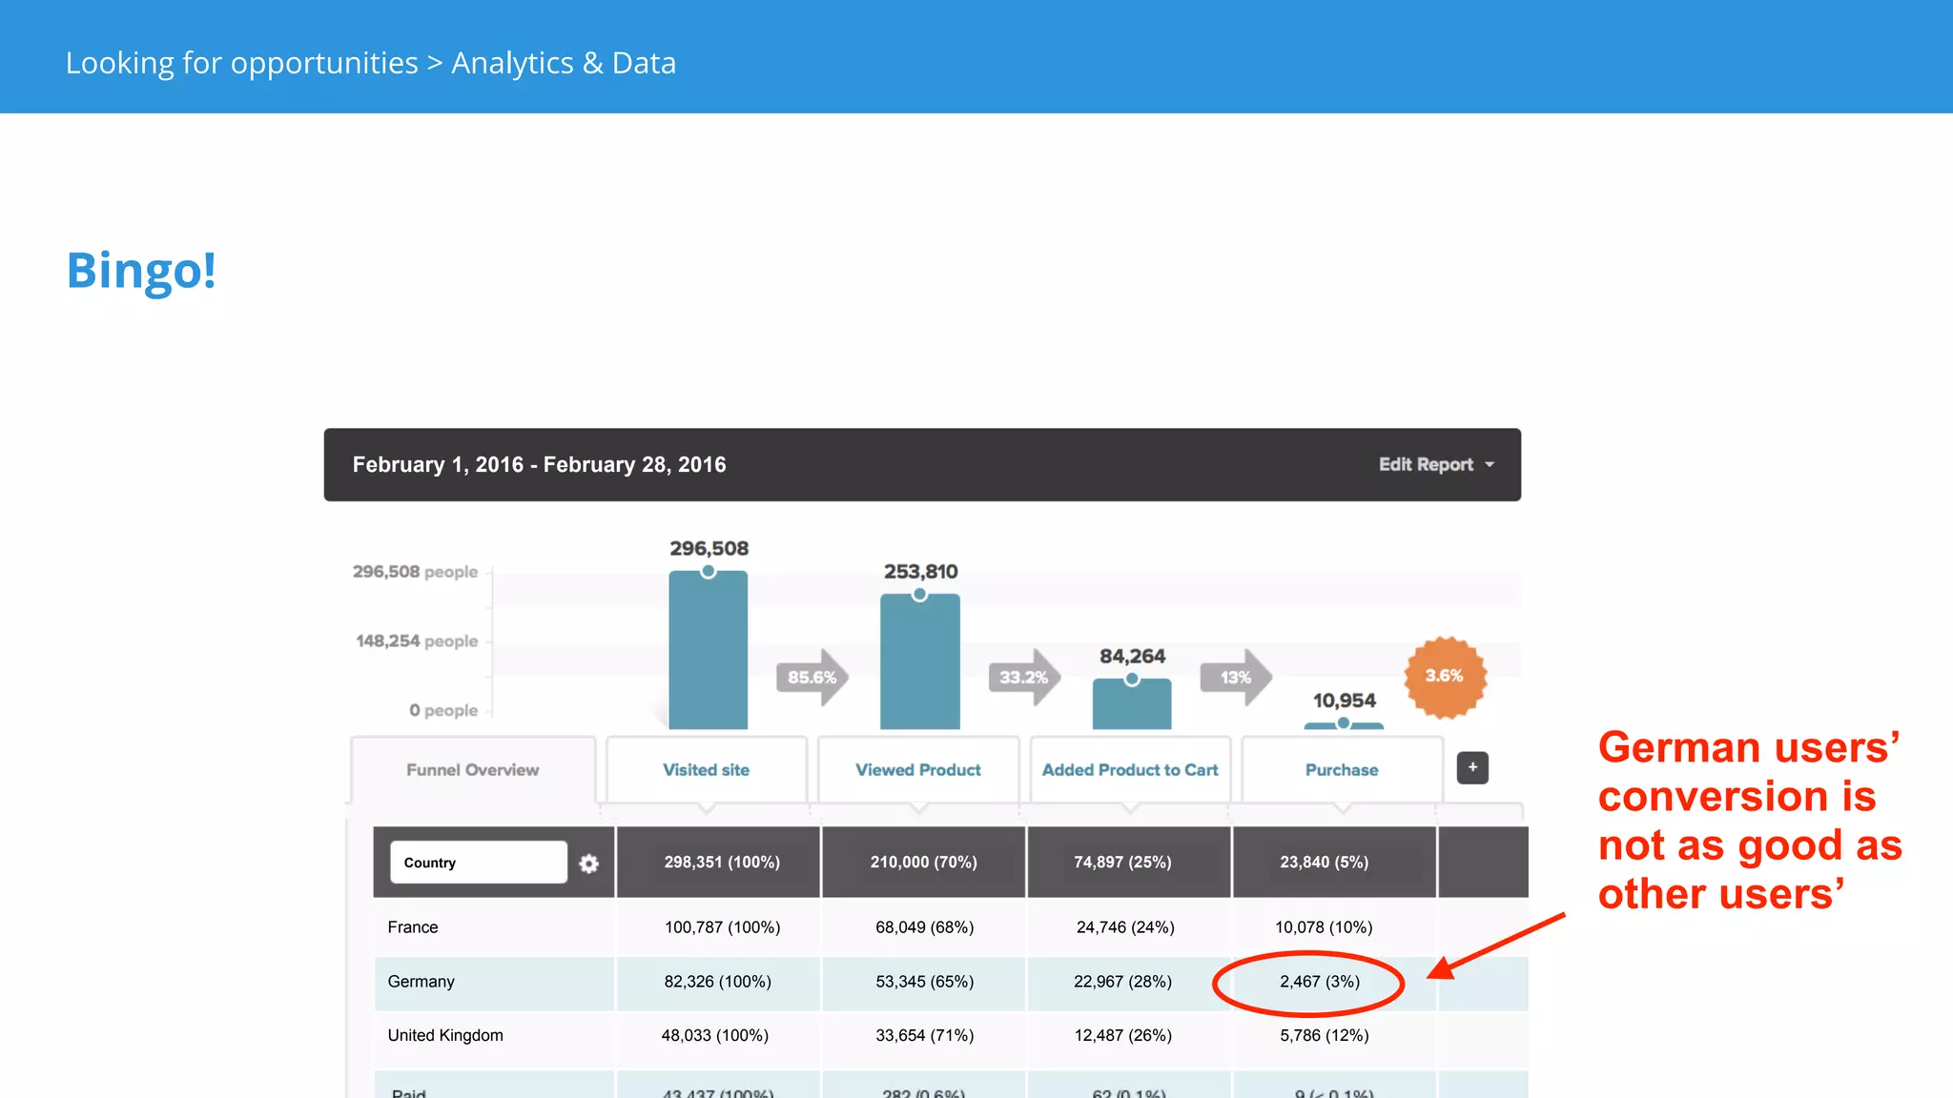1953x1098 pixels.
Task: Select the Added Product to Cart tab
Action: point(1130,770)
